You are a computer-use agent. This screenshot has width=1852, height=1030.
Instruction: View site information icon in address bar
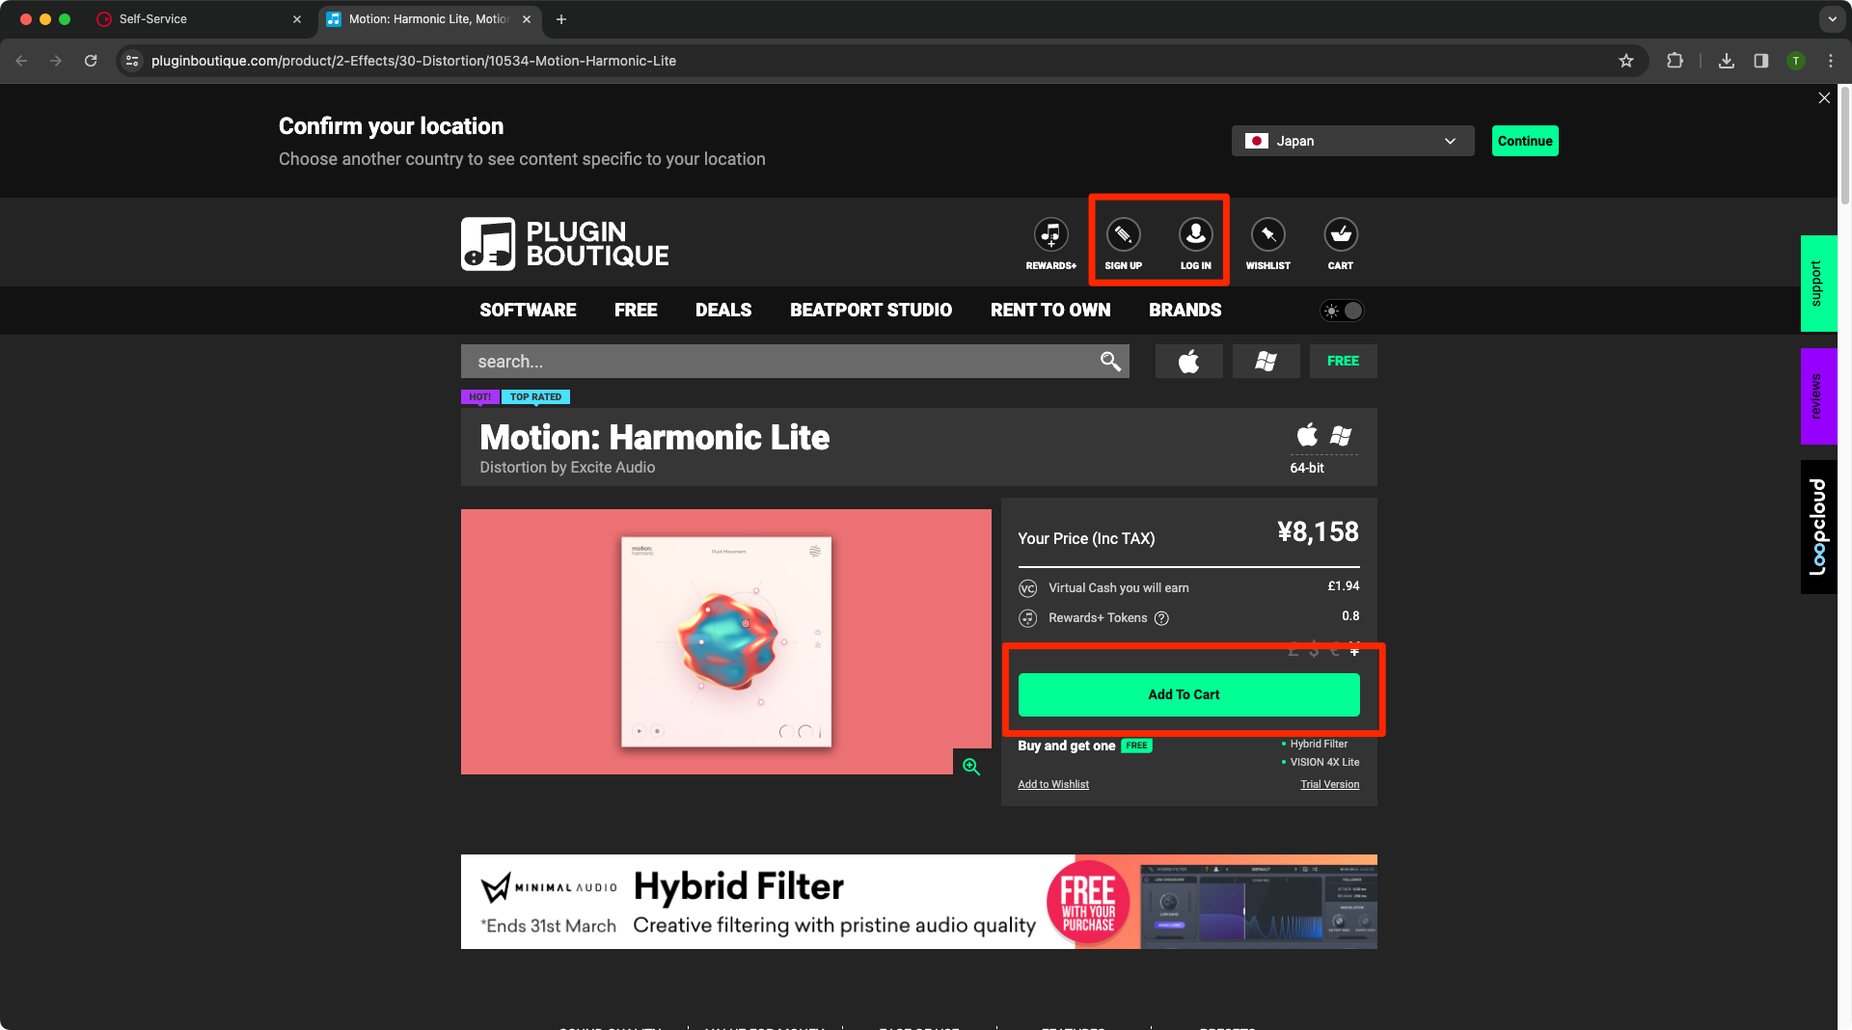(132, 61)
